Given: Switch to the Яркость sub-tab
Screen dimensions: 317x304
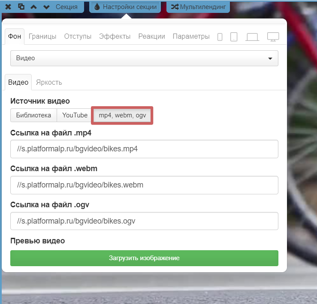Looking at the screenshot, I should point(49,82).
